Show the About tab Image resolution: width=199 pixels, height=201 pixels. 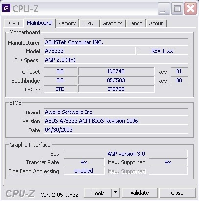pos(156,23)
